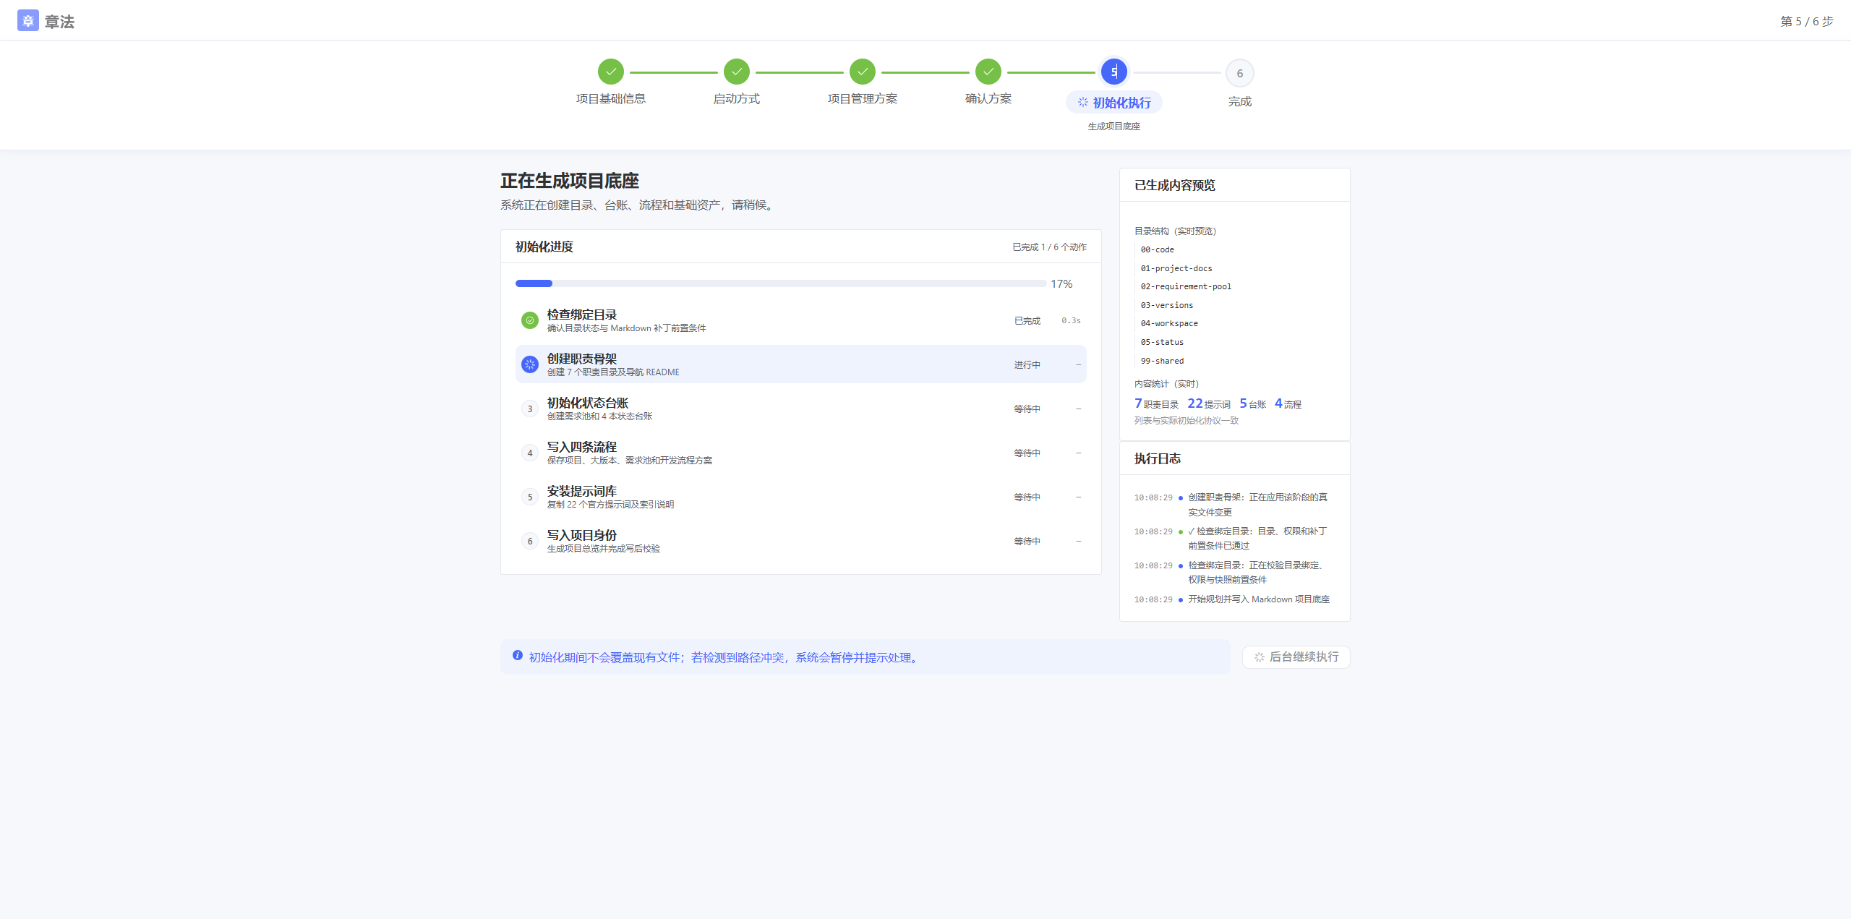Select the 启动方式 step label
Screen dimensions: 1851x919
pyautogui.click(x=737, y=99)
